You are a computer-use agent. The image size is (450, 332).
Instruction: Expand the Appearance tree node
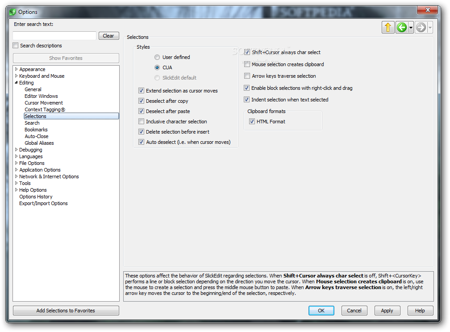(16, 69)
